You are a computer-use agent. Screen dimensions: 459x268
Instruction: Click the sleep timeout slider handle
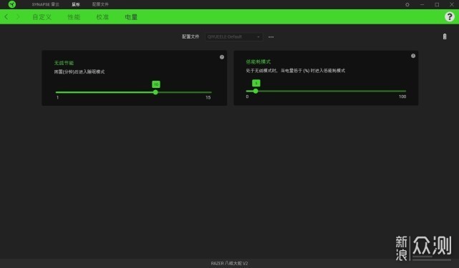(x=155, y=92)
